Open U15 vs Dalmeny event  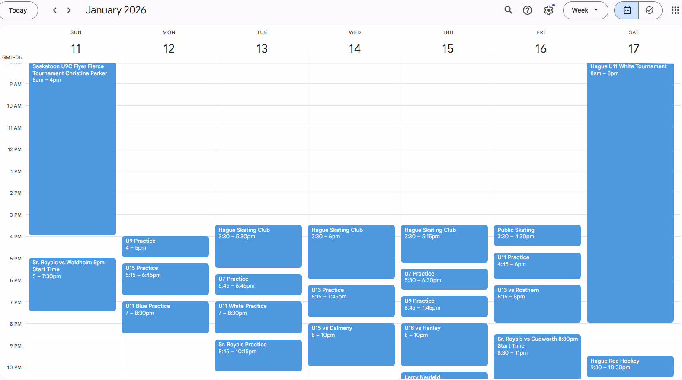click(x=351, y=344)
